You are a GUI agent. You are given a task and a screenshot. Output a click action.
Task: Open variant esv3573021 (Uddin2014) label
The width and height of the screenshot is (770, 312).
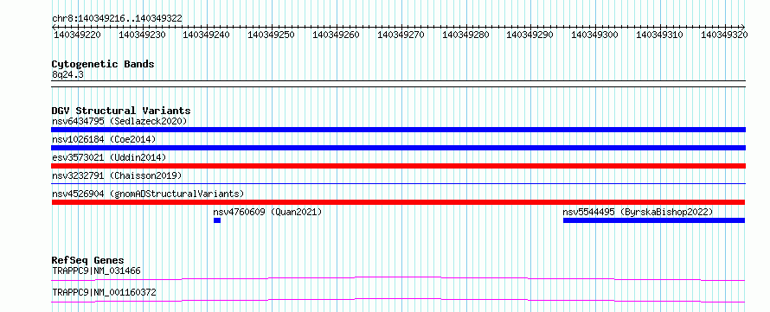(109, 157)
